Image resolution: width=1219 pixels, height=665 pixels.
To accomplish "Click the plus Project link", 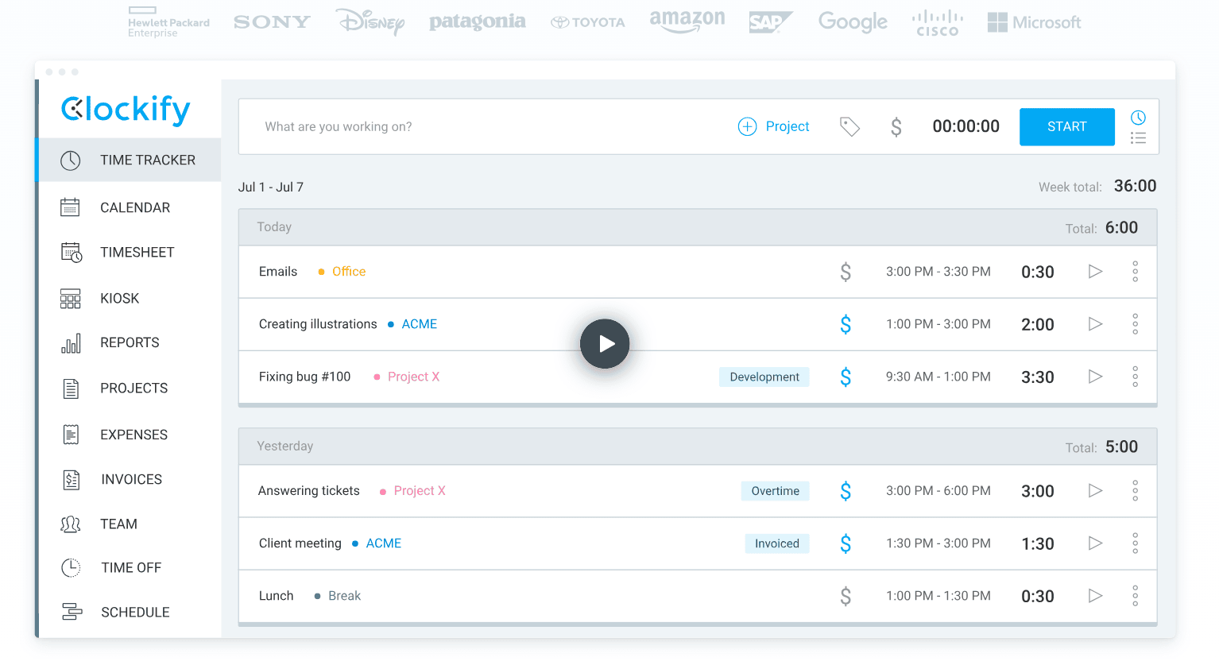I will 773,126.
